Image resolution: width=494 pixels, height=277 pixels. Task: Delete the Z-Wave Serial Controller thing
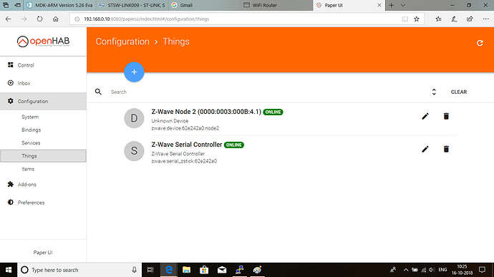pos(446,149)
